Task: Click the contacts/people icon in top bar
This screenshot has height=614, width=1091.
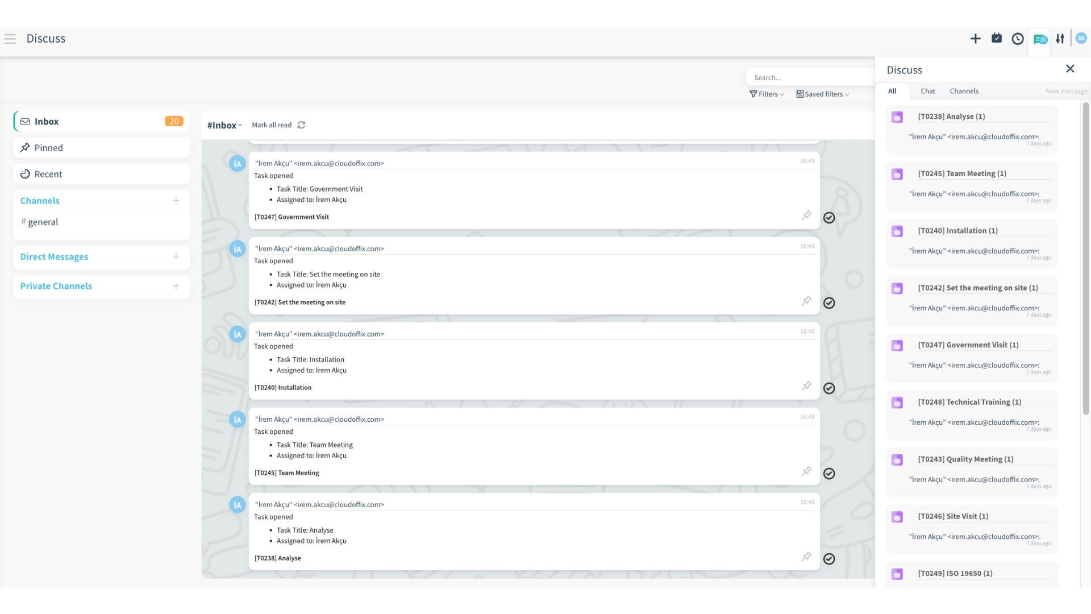Action: pyautogui.click(x=1060, y=38)
